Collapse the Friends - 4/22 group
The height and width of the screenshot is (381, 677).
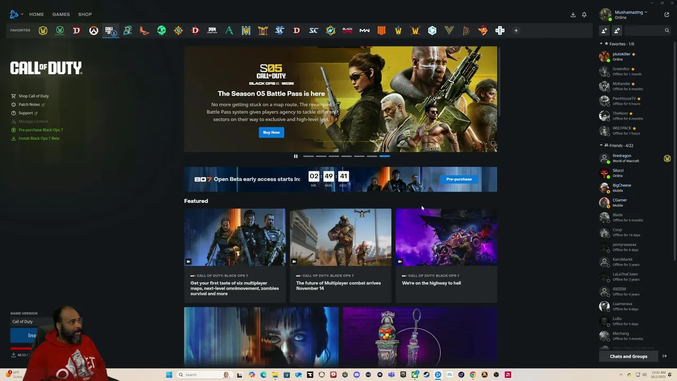(x=601, y=146)
